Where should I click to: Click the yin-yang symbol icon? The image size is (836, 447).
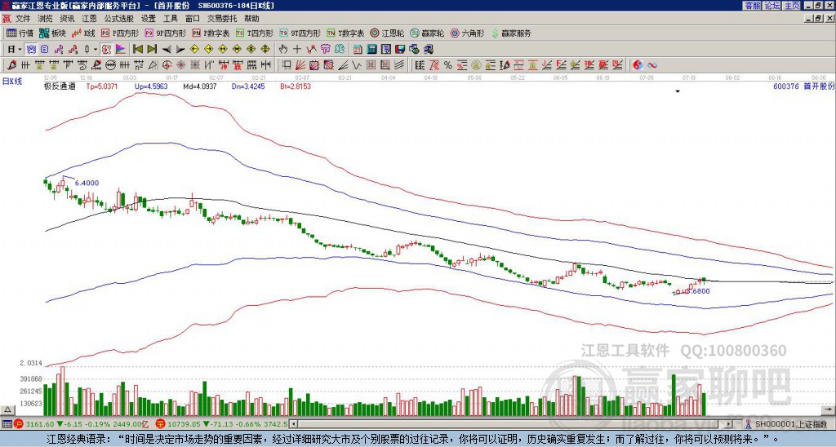point(638,65)
